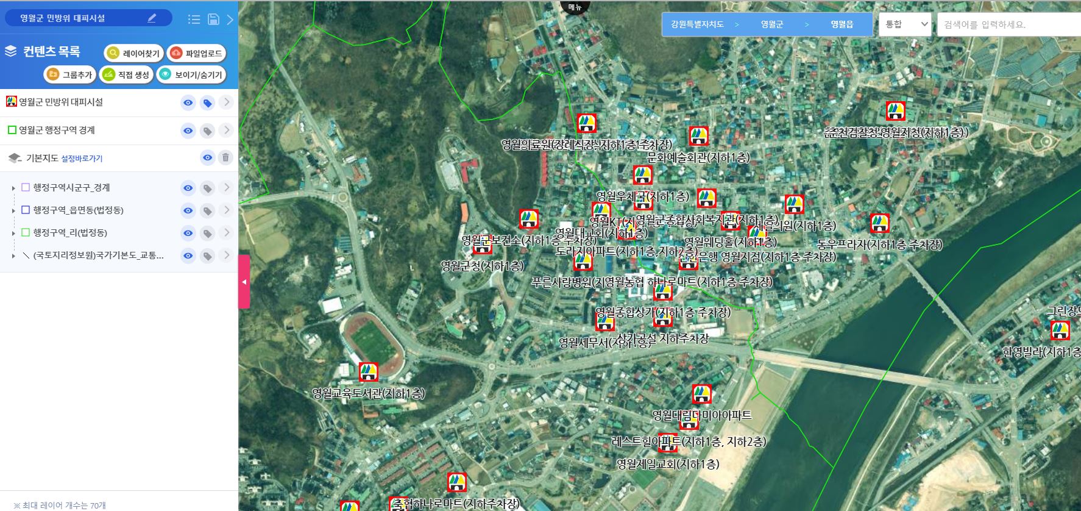The height and width of the screenshot is (511, 1081).
Task: Open the 통합 search type dropdown
Action: 905,24
